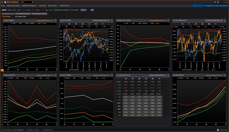
Task: Switch to FX Volatility Dashboard tab
Action: (x=23, y=14)
